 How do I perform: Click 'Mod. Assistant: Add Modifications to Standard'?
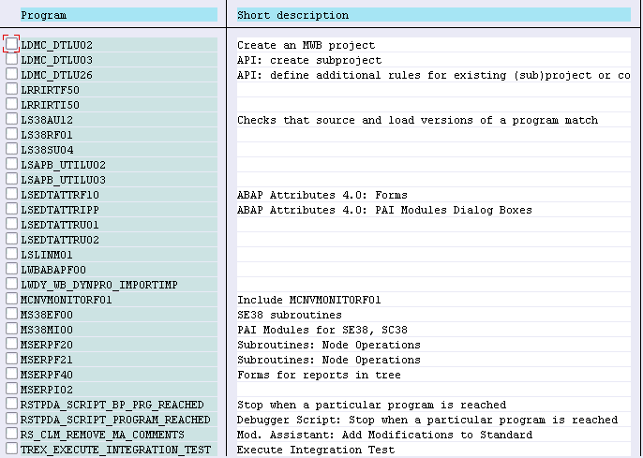click(384, 435)
